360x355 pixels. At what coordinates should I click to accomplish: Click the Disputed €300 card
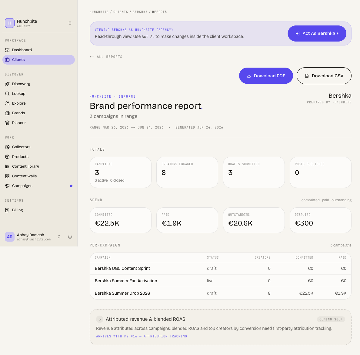pos(321,220)
